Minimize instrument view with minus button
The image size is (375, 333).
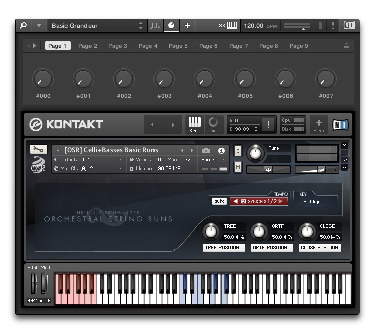pyautogui.click(x=344, y=153)
